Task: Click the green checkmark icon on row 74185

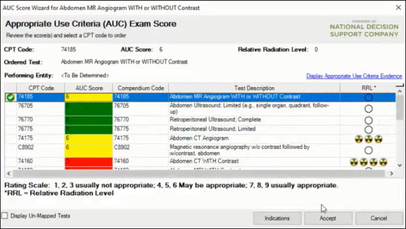Action: tap(10, 97)
